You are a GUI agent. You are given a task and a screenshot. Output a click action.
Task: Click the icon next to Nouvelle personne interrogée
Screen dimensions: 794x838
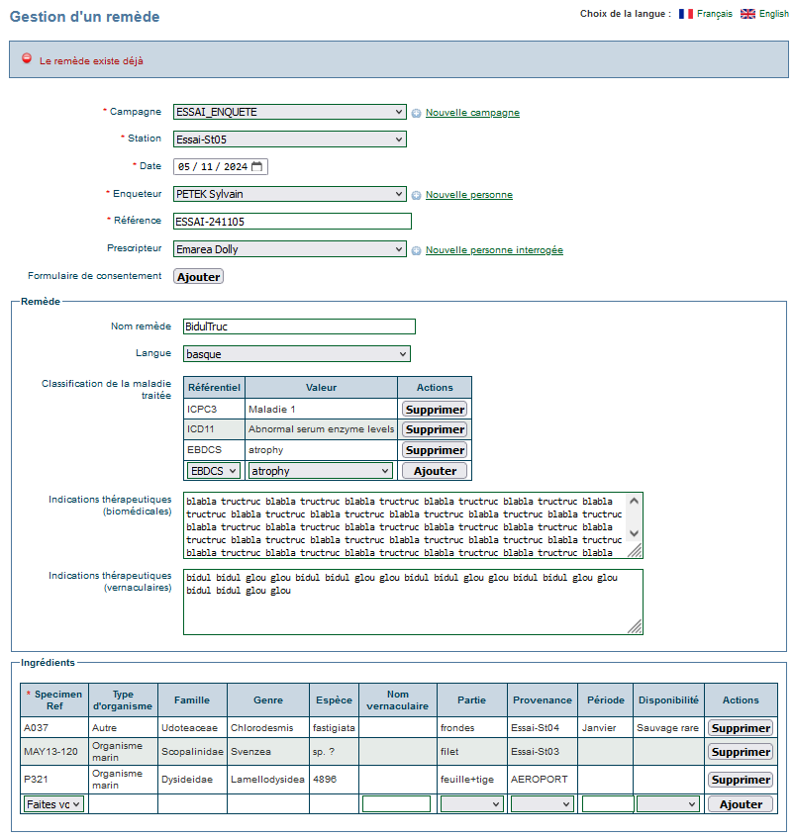pos(416,250)
